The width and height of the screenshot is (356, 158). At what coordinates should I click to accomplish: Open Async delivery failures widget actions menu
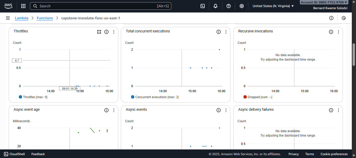pos(338,110)
